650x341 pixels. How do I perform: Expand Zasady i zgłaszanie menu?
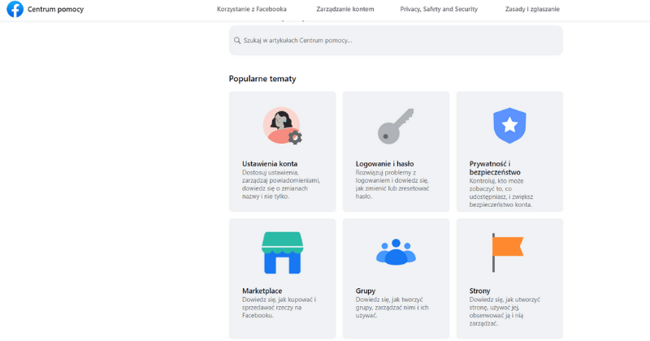(532, 9)
